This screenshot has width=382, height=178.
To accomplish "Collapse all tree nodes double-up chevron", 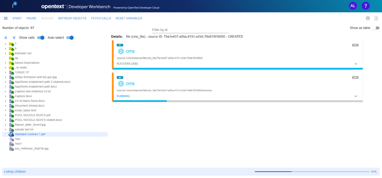I will (6, 38).
